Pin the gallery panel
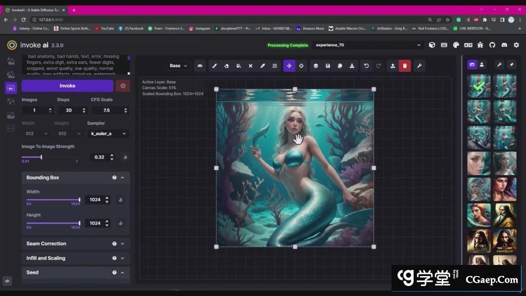Viewport: 526px width, 296px height. click(512, 65)
